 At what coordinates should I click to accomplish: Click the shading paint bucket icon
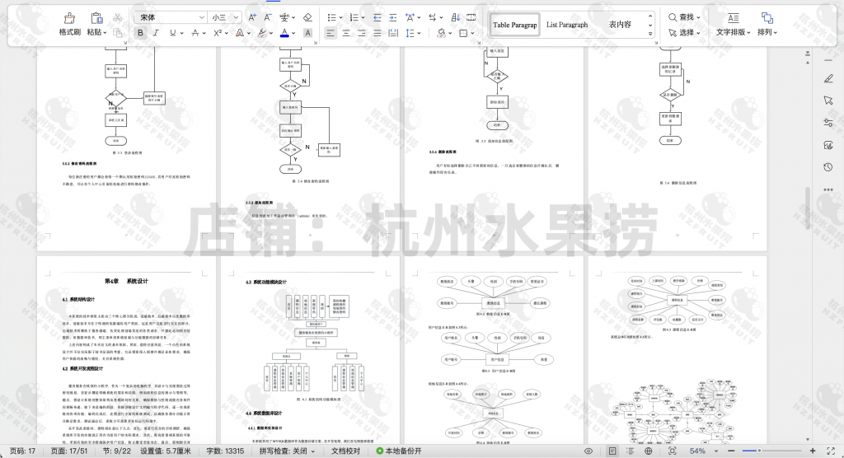click(x=442, y=33)
